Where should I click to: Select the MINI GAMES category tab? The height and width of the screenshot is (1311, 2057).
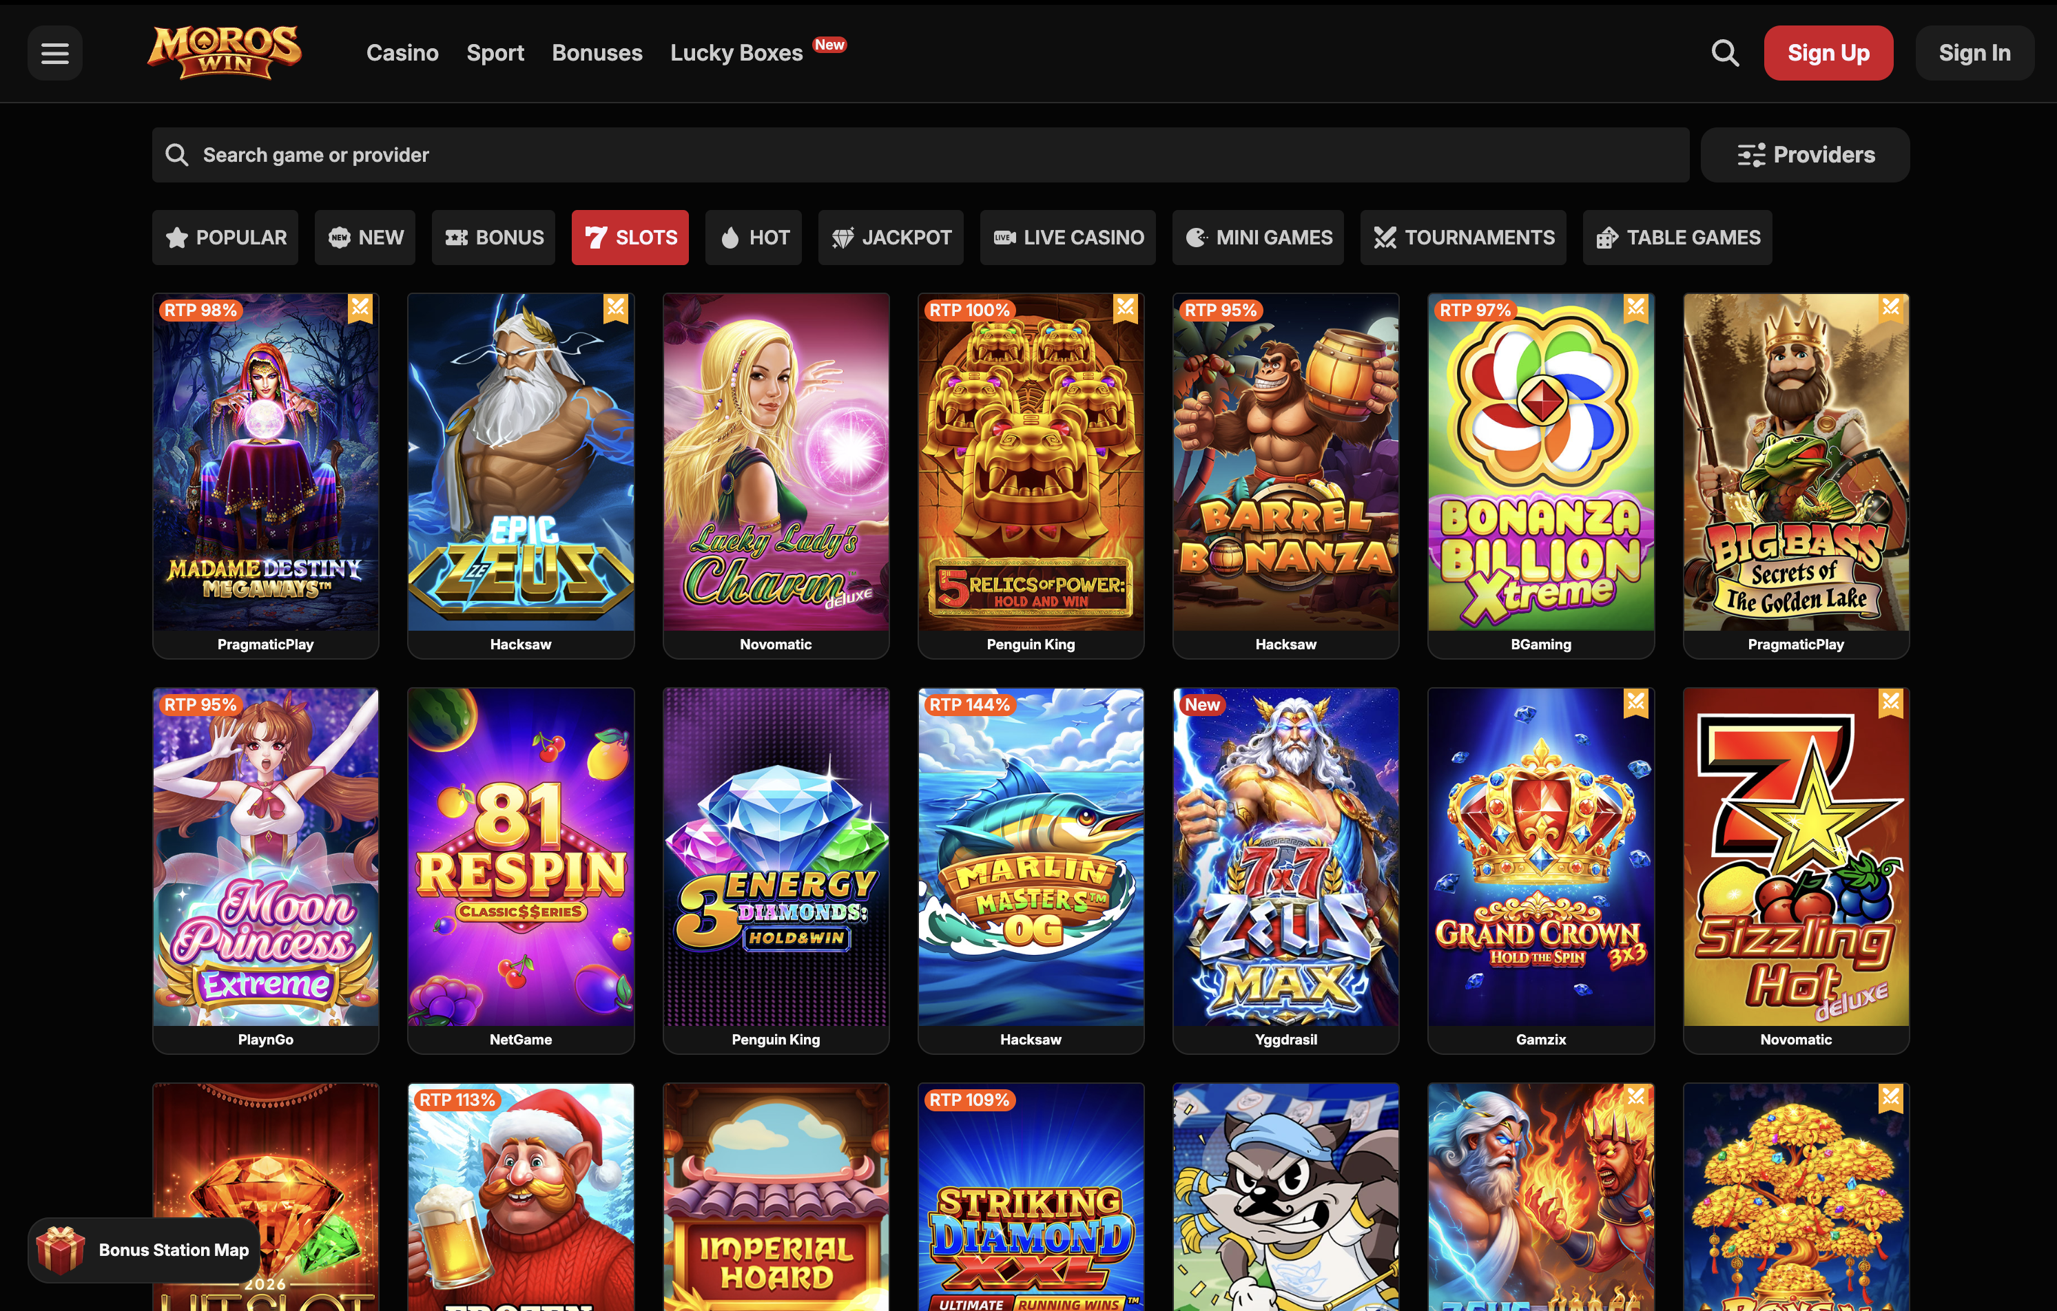click(1259, 238)
